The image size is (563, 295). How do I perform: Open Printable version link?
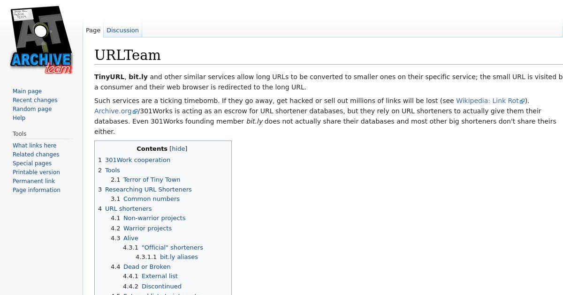pyautogui.click(x=36, y=172)
